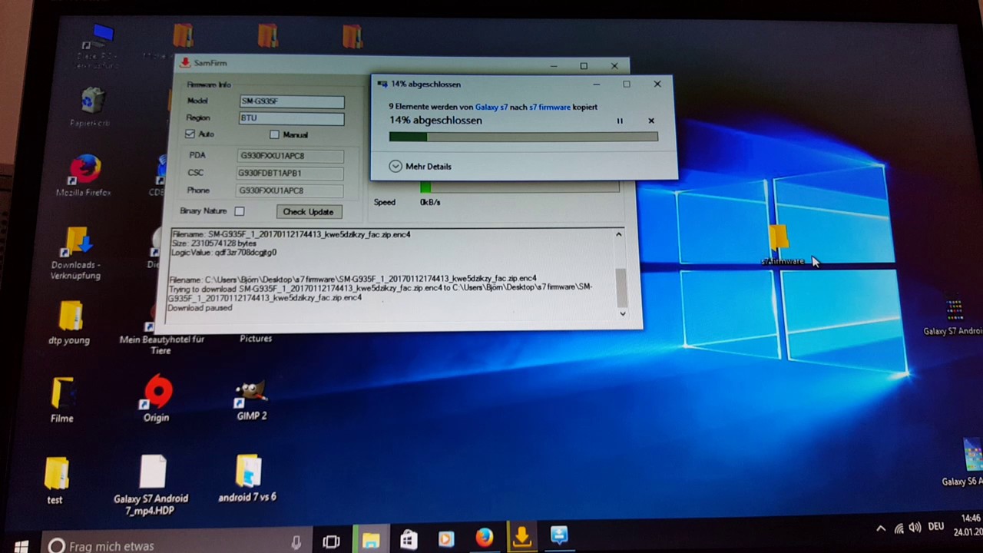This screenshot has height=553, width=983.
Task: Click the SamFirm window title bar icon
Action: coord(185,63)
